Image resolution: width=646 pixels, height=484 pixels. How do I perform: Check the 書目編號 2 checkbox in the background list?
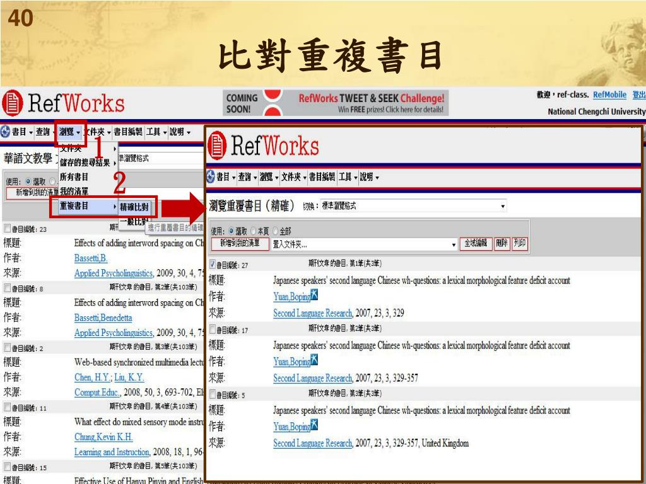coord(7,348)
